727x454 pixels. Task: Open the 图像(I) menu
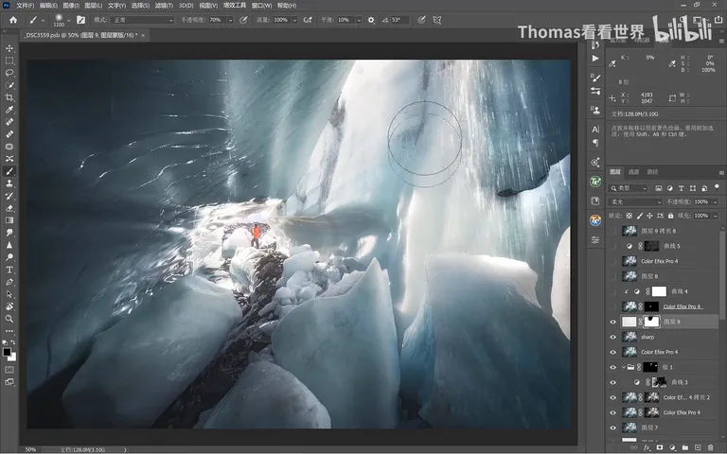click(x=70, y=6)
